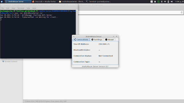
Task: Click the Bluetooth tray icon
Action: pos(162,1)
